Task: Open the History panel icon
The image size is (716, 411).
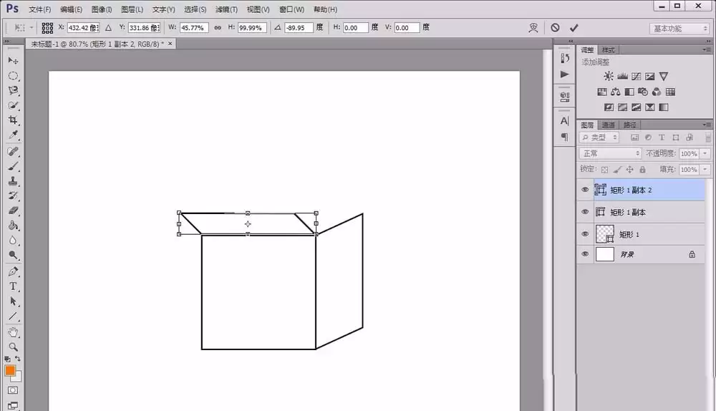Action: coord(565,59)
